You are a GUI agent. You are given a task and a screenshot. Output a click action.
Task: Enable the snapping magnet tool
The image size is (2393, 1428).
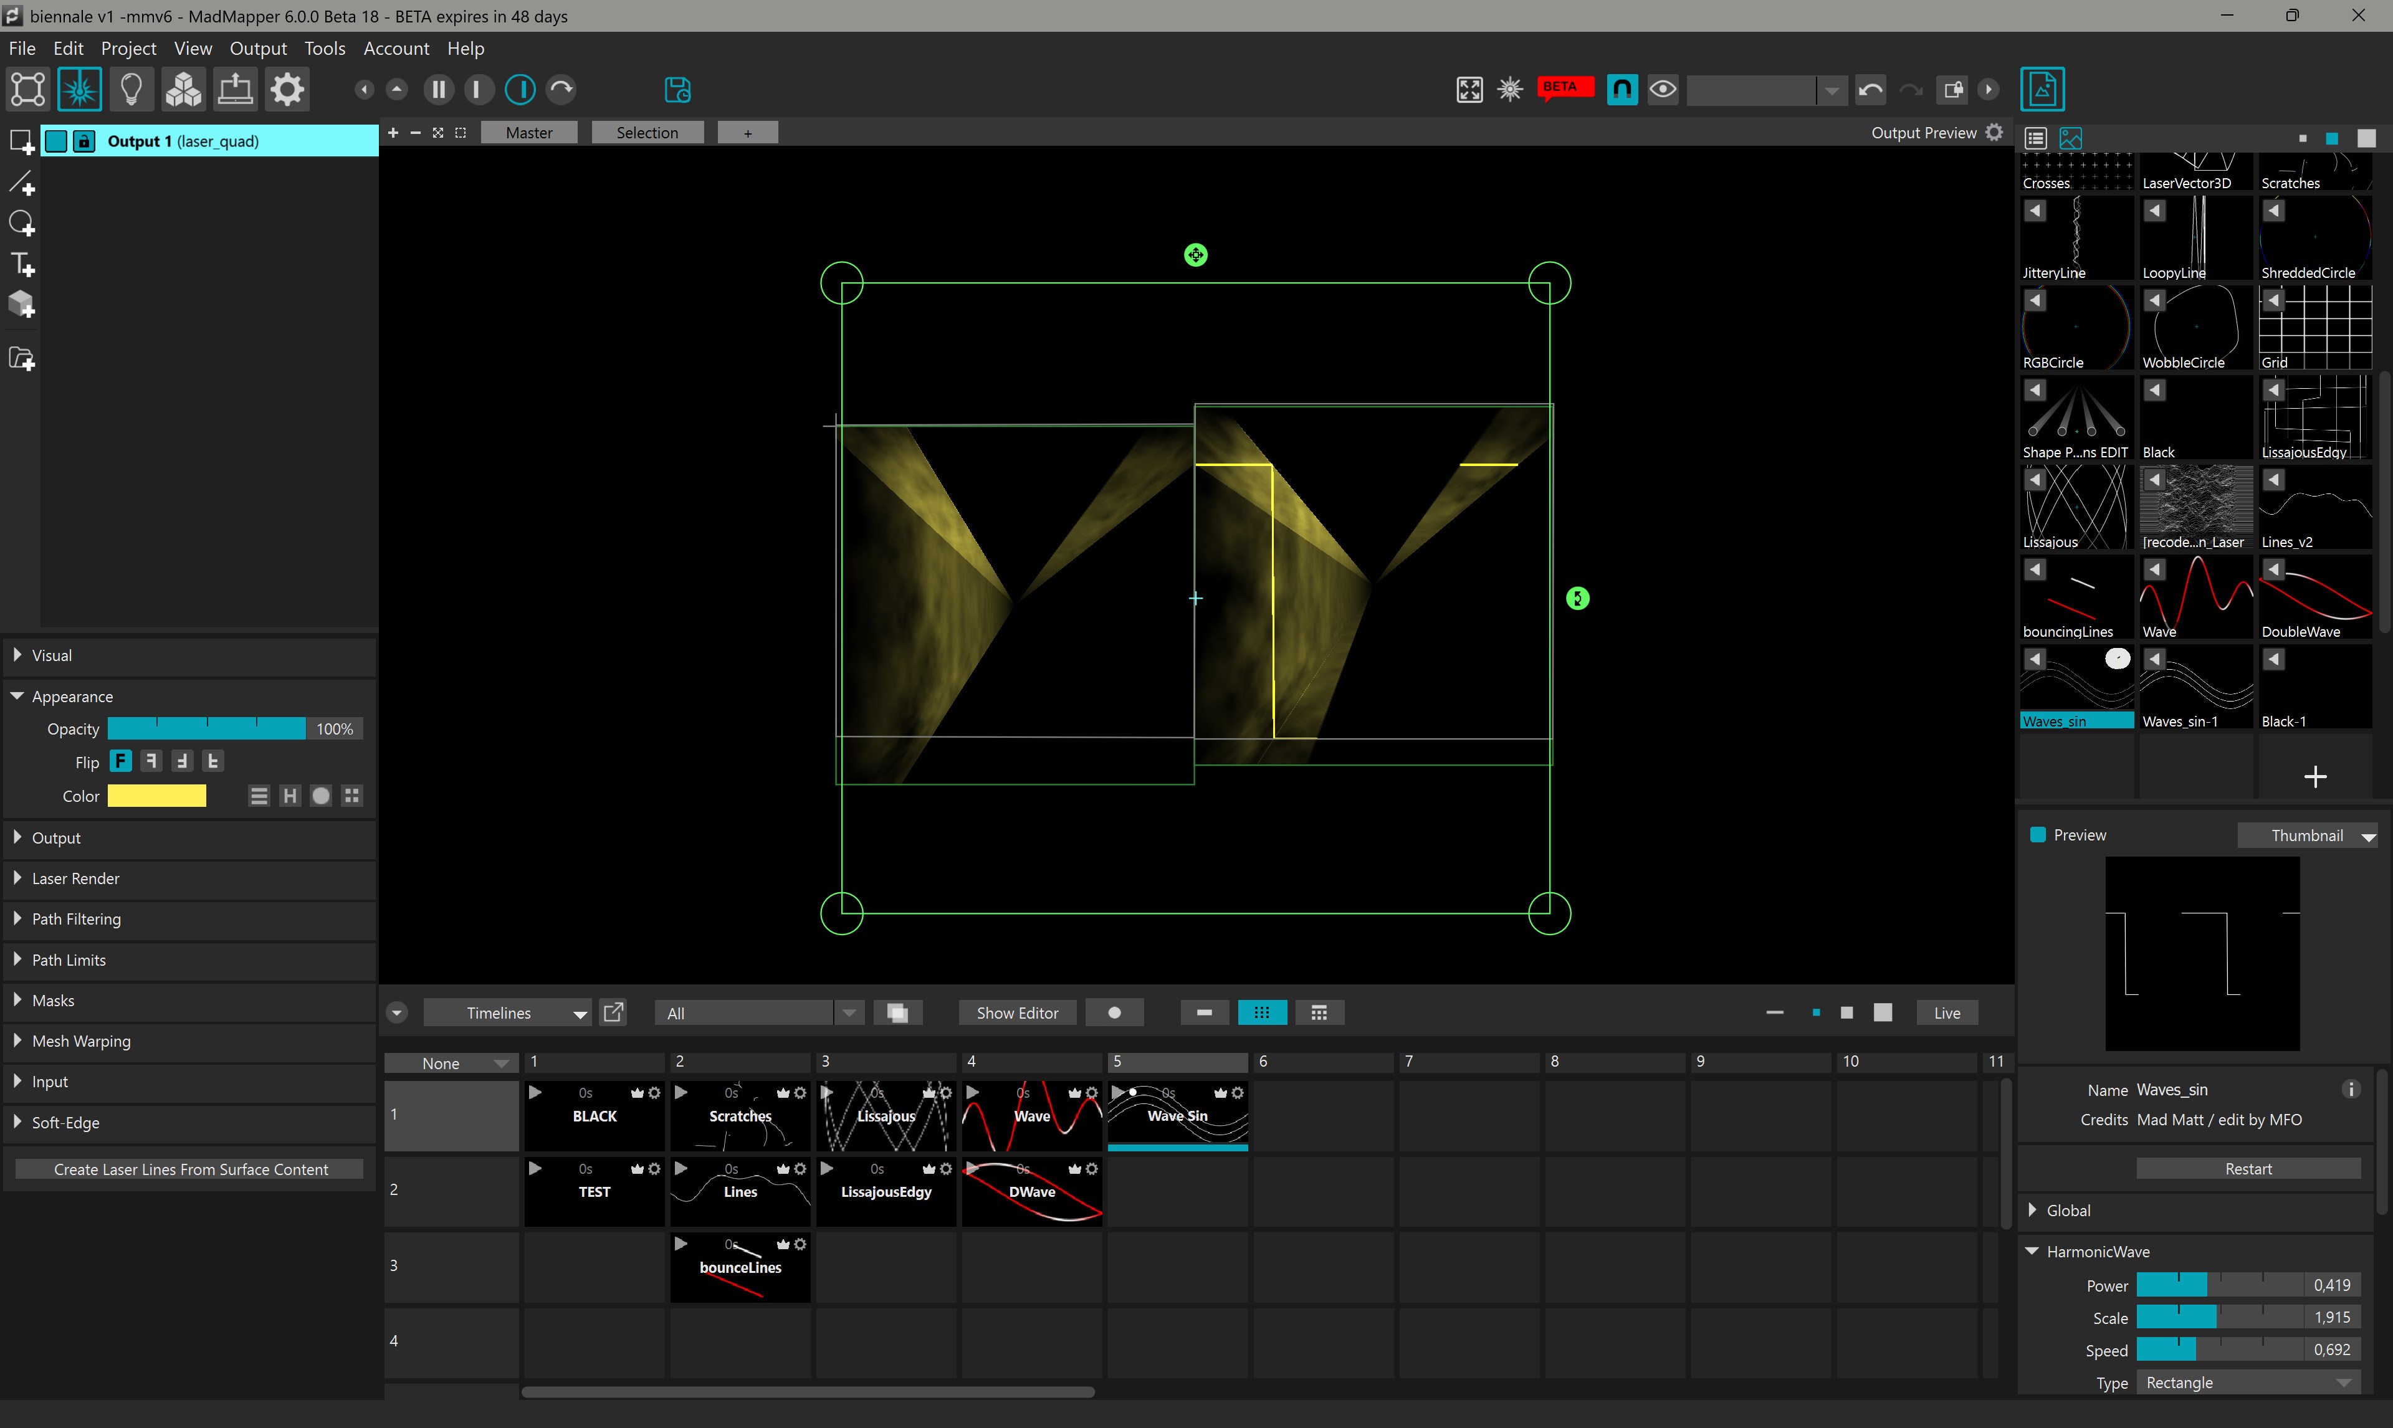[x=1622, y=88]
